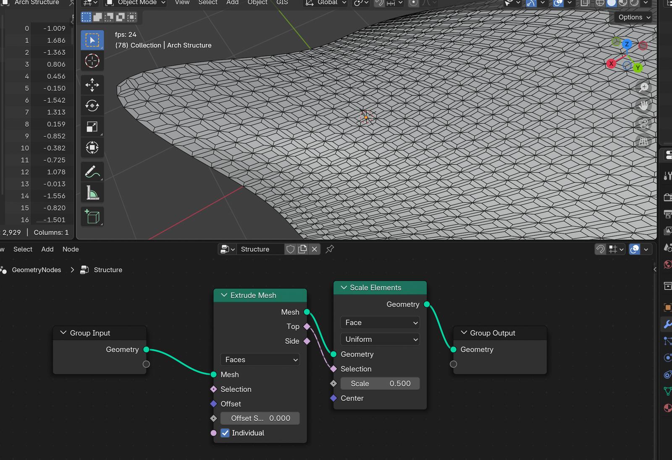Select the Cursor tool in toolbar

tap(92, 61)
